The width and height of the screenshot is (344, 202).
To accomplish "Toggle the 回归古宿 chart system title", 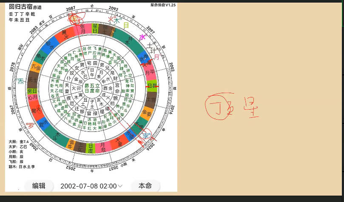I will pos(20,7).
